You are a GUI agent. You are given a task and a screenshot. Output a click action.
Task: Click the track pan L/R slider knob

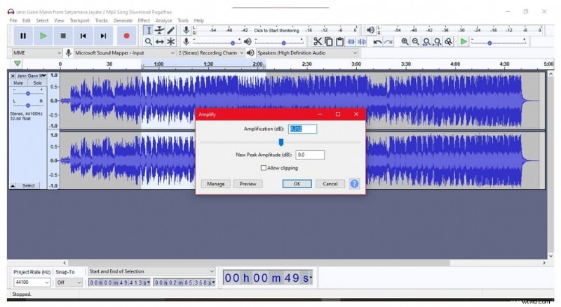tap(28, 106)
